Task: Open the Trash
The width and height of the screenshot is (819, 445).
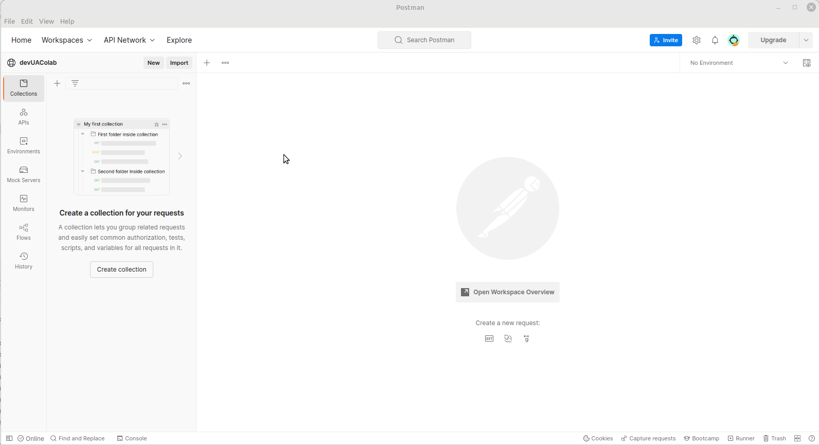Action: tap(775, 438)
